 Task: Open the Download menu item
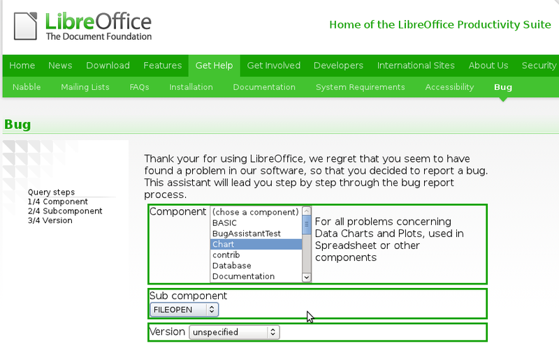pos(108,66)
